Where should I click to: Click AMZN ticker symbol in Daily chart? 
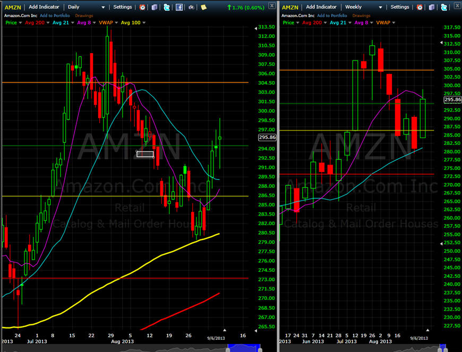[13, 7]
